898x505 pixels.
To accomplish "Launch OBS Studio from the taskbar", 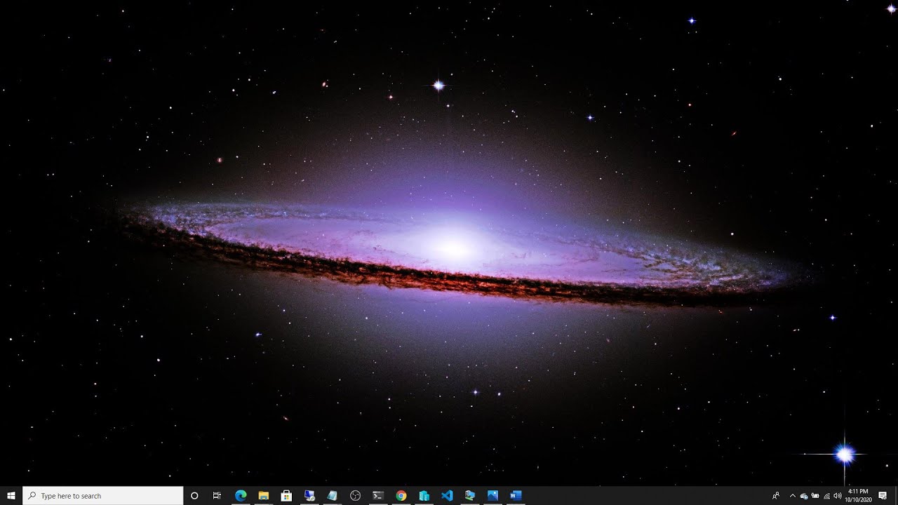I will (355, 495).
